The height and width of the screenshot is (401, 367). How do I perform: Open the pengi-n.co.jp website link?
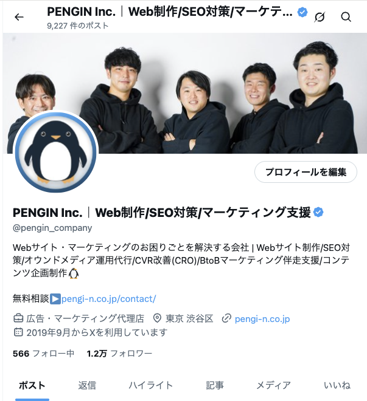tap(262, 319)
